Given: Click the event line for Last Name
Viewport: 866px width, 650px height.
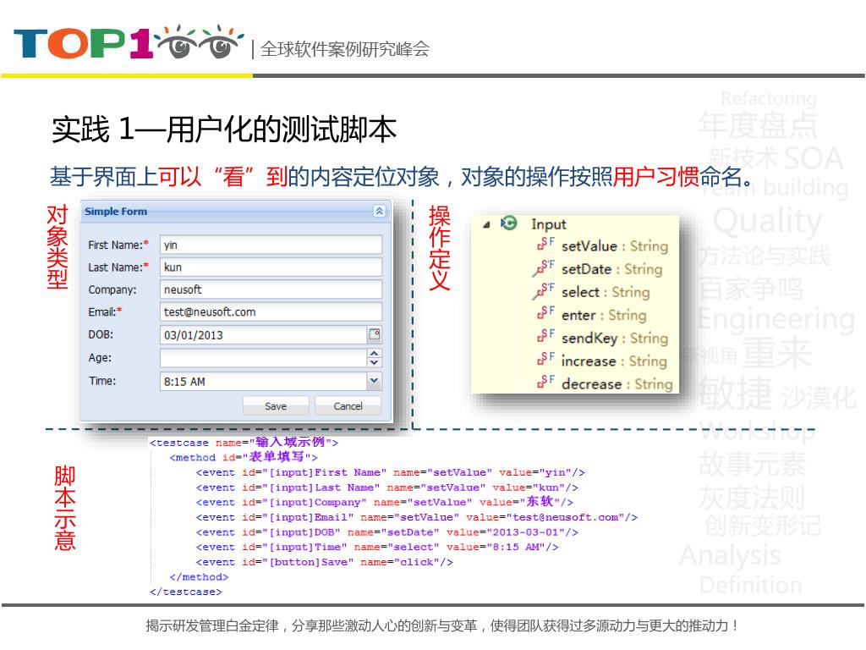Looking at the screenshot, I should point(387,487).
